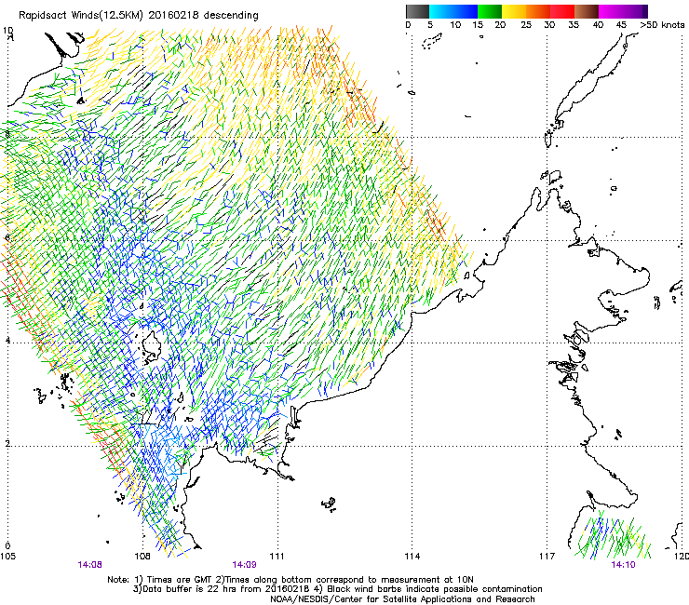Click legend tick label 25
Image resolution: width=689 pixels, height=605 pixels.
pos(526,24)
